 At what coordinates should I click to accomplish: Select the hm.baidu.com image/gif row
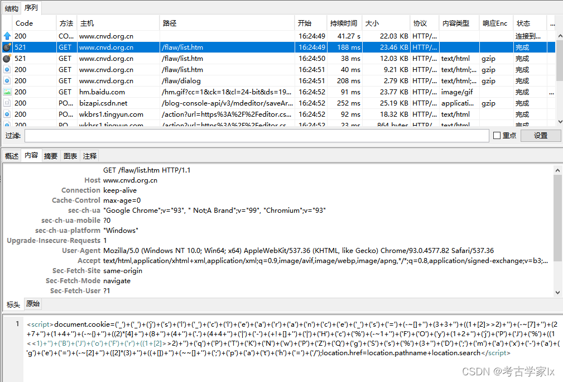pos(279,92)
